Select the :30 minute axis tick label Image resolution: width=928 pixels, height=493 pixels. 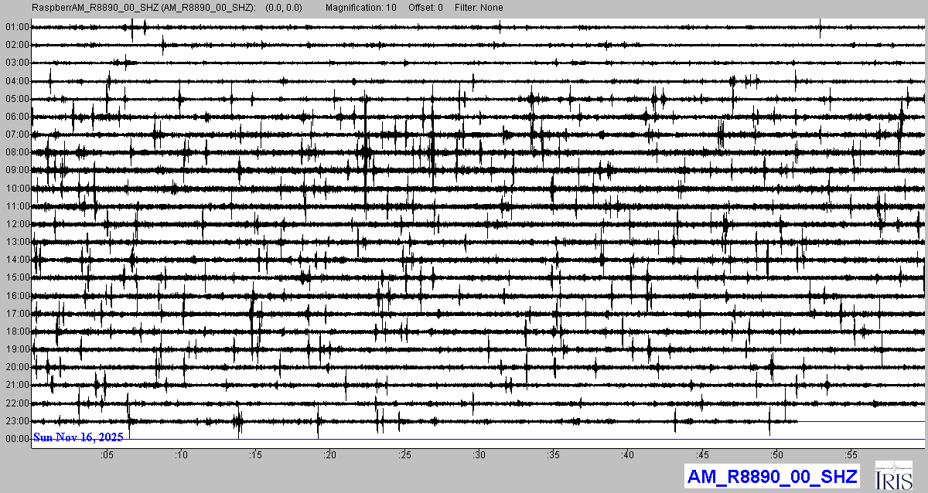[479, 454]
